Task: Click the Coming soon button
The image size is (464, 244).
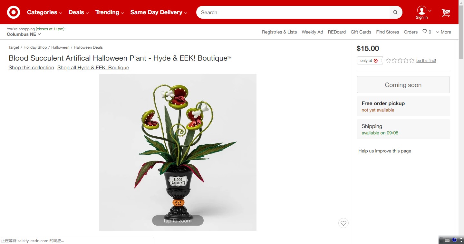Action: [403, 85]
